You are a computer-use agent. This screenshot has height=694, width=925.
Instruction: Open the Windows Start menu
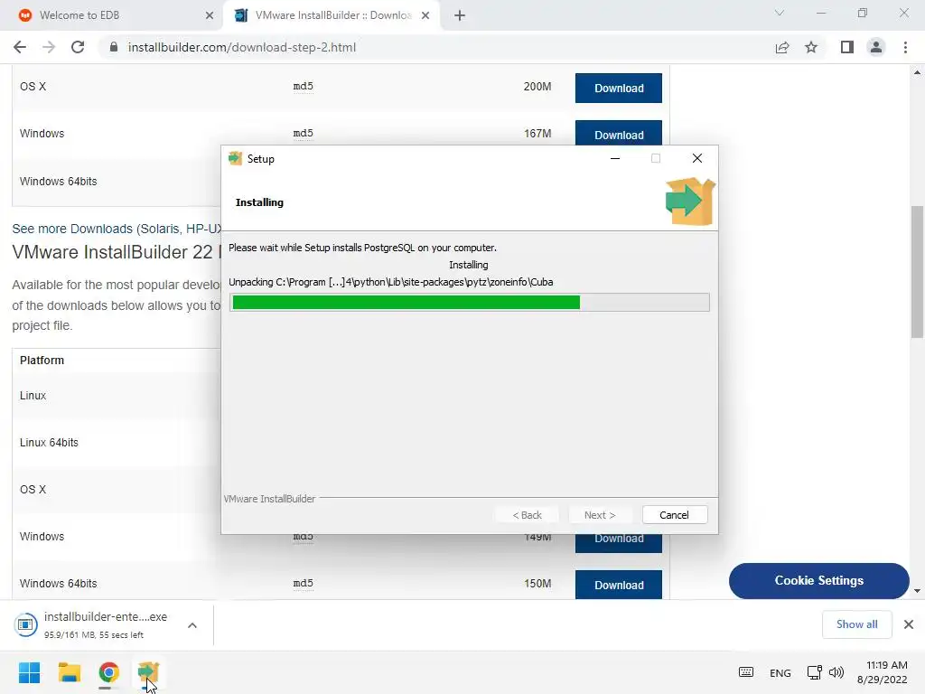coord(30,672)
